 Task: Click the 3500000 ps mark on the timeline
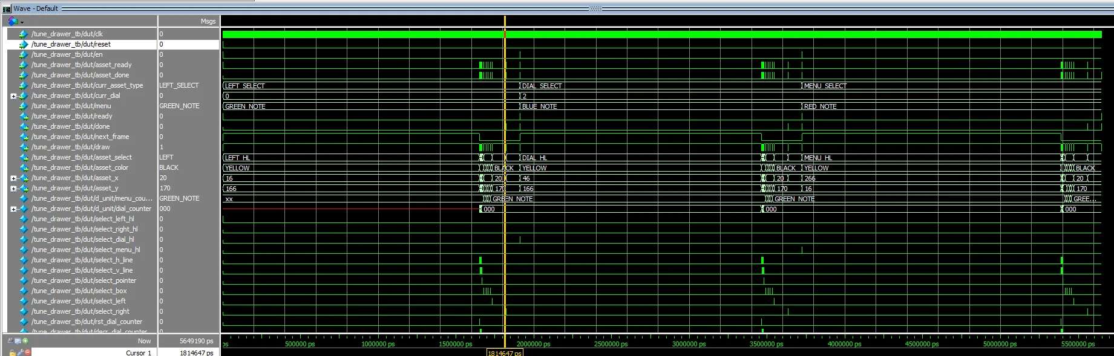tap(766, 344)
